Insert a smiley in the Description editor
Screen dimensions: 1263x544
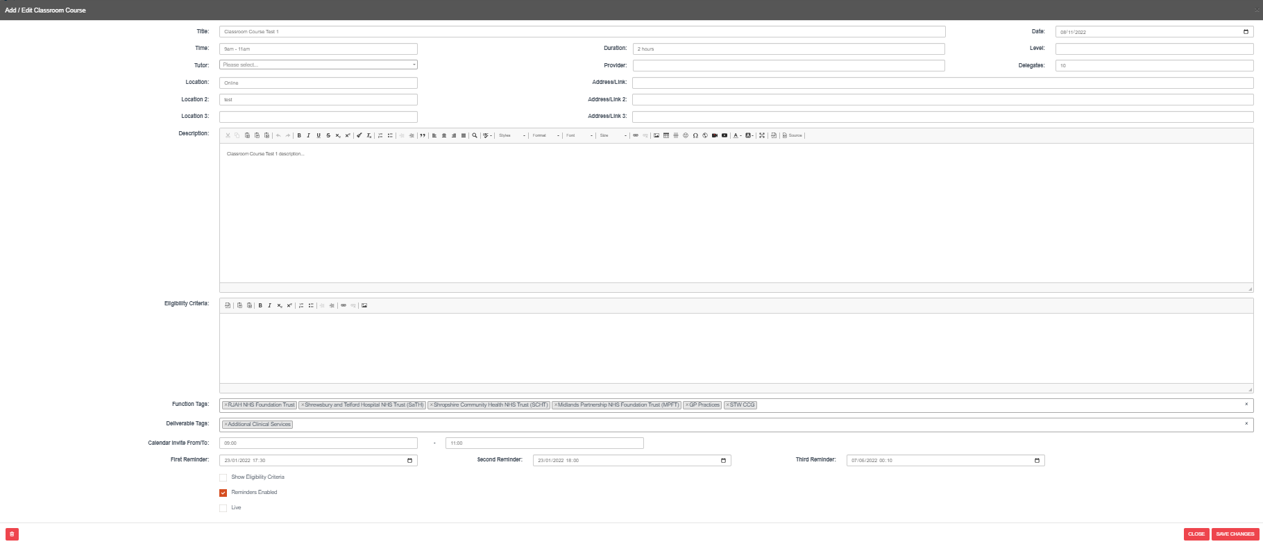[x=686, y=136]
